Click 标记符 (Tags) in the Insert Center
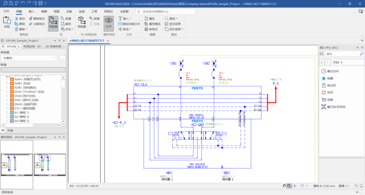The width and height of the screenshot is (365, 195). (329, 85)
